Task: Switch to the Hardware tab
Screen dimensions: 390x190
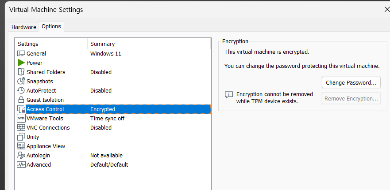Action: (24, 27)
